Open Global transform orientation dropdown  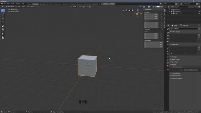coord(74,7)
